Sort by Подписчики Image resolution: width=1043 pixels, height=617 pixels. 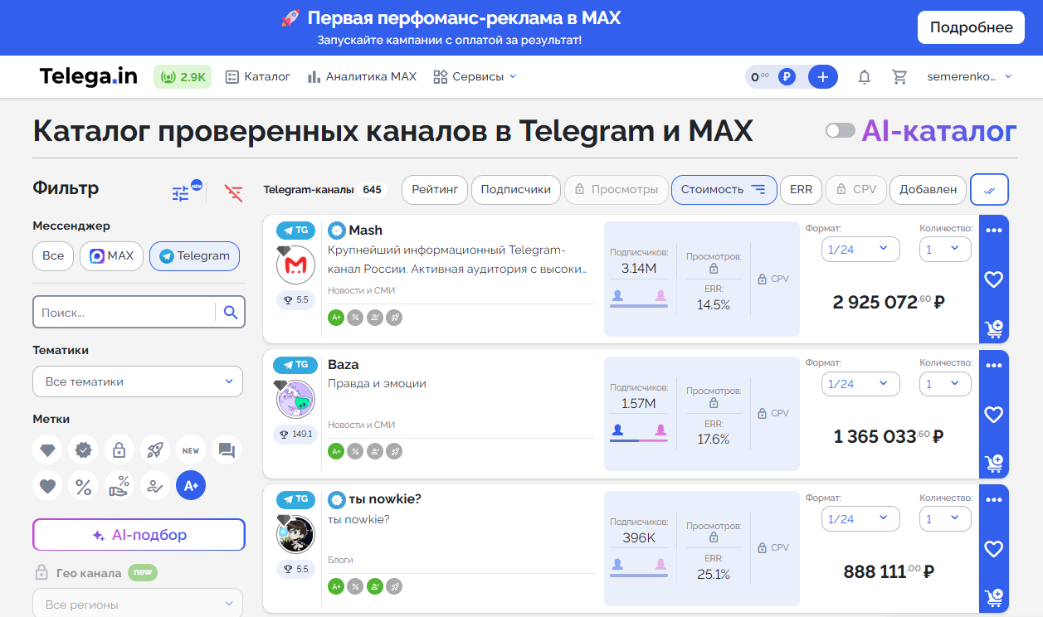coord(515,189)
